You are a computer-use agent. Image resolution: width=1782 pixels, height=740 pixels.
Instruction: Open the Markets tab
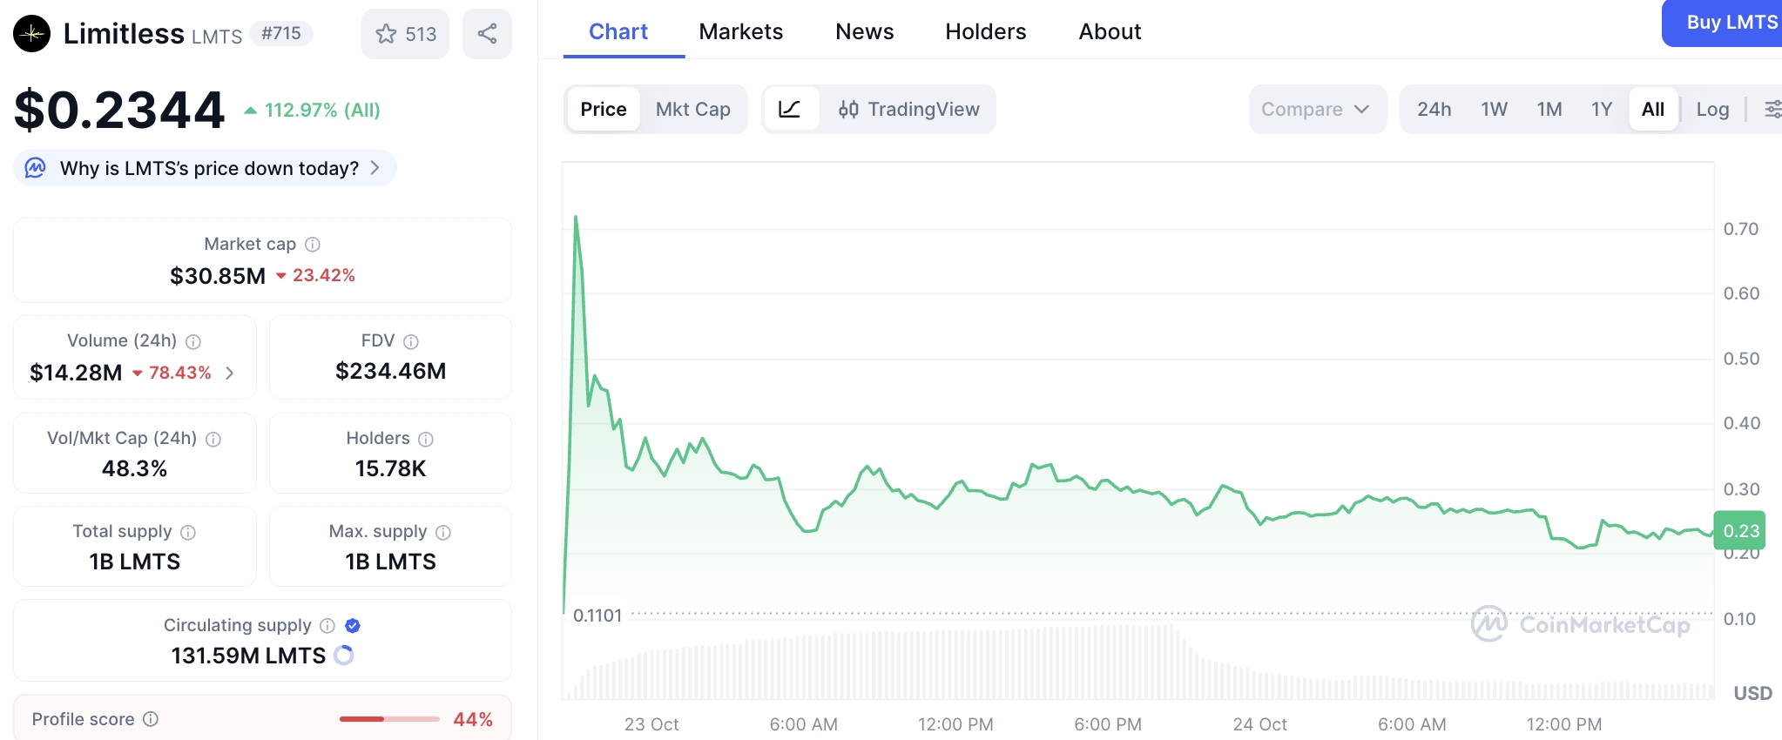(740, 31)
